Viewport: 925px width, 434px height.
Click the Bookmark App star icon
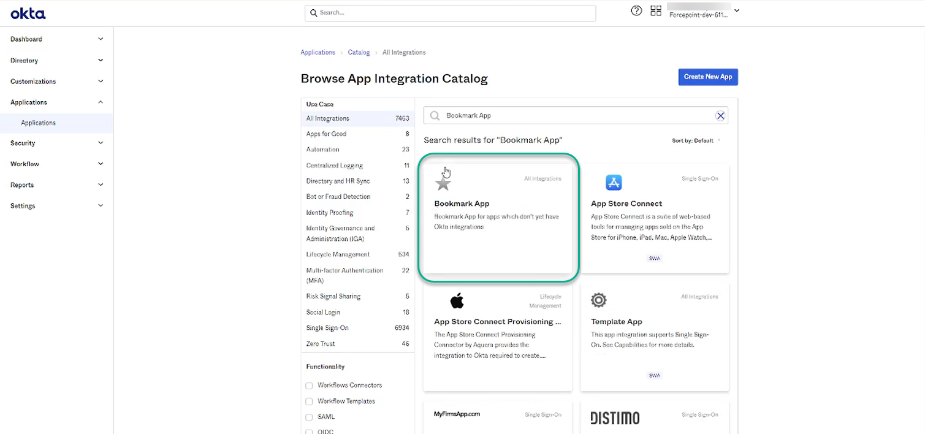coord(443,182)
